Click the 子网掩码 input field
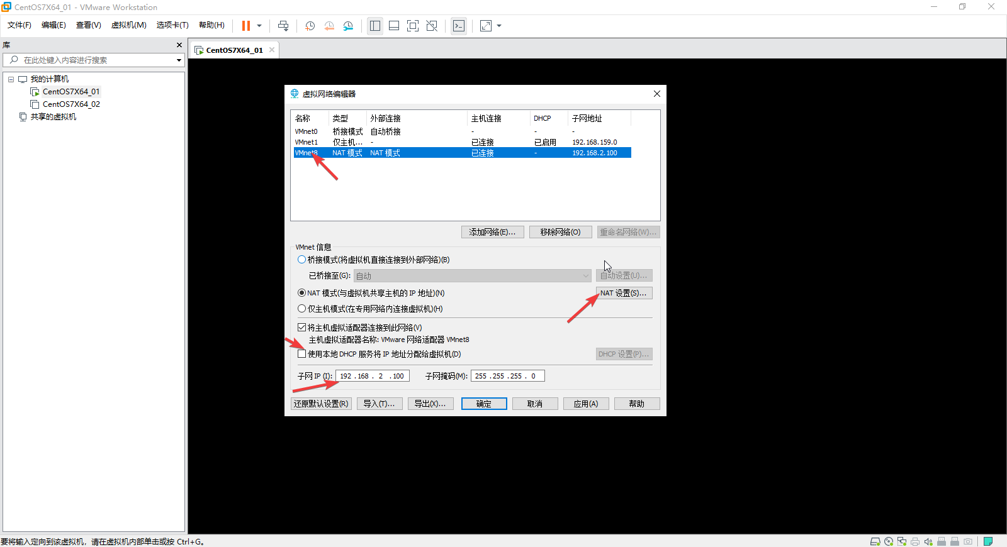Viewport: 1007px width, 547px height. tap(508, 376)
